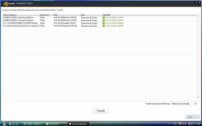Open the Seznam Internet Explorer taskbar button
This screenshot has width=202, height=126.
pyautogui.click(x=34, y=124)
